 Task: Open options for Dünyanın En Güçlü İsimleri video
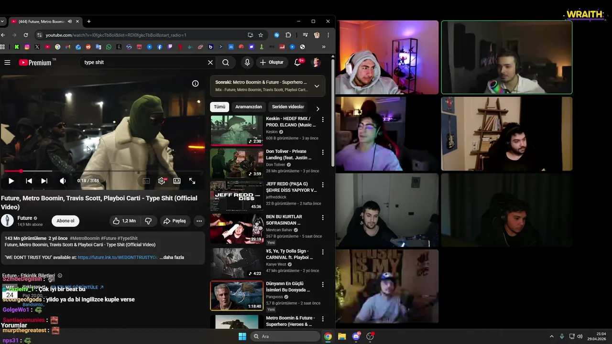(323, 284)
